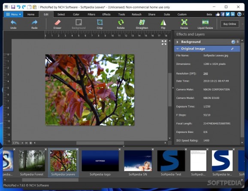Click the canvas vertical scrollbar thumb
This screenshot has height=191, width=248.
pyautogui.click(x=170, y=89)
